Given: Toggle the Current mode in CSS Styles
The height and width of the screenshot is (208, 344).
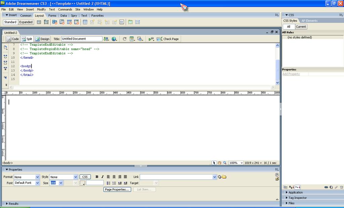Looking at the screenshot, I should (301, 27).
